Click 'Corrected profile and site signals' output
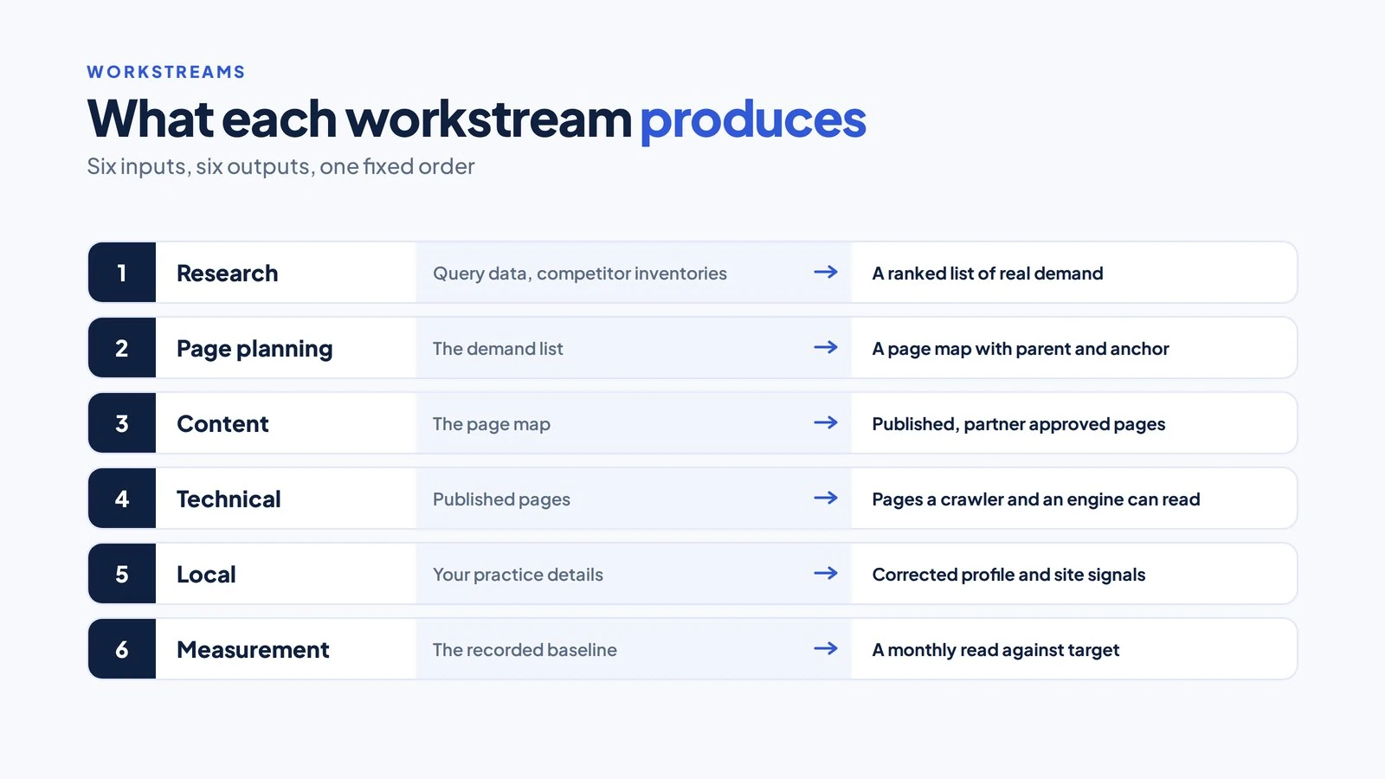 pos(1008,575)
